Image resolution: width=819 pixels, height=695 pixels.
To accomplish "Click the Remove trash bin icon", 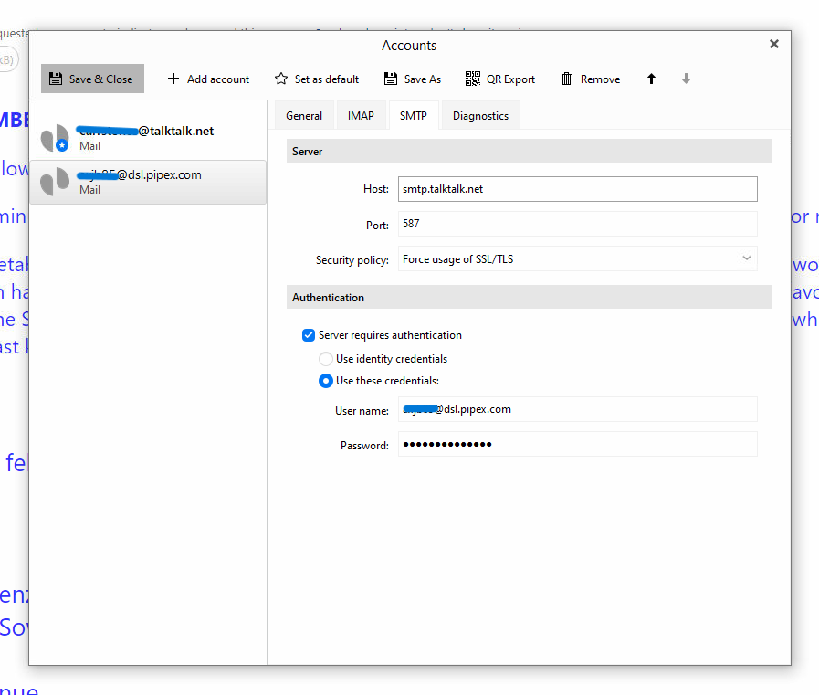I will tap(567, 79).
